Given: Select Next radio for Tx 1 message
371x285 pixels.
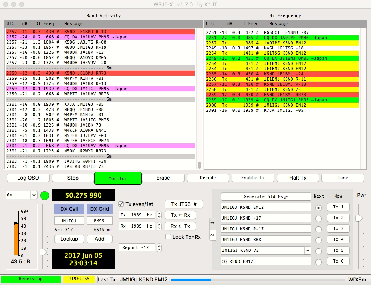Looking at the screenshot, I should [319, 208].
